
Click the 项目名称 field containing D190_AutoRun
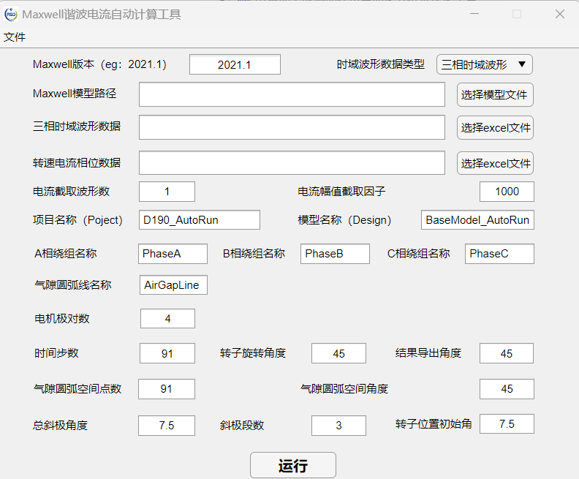click(199, 219)
